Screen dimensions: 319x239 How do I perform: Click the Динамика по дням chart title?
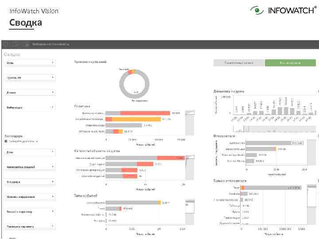(x=229, y=92)
